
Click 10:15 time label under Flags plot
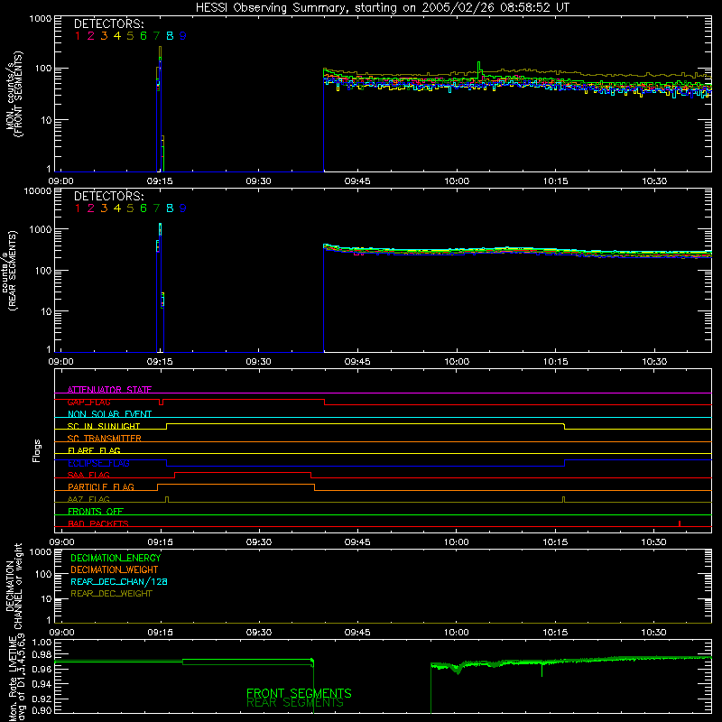(x=555, y=542)
